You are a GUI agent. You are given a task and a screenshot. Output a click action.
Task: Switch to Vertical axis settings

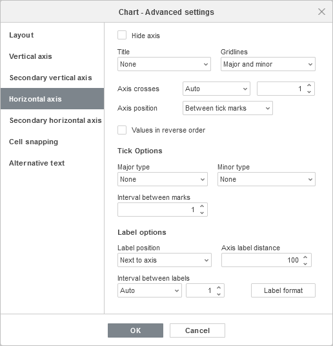click(x=52, y=56)
